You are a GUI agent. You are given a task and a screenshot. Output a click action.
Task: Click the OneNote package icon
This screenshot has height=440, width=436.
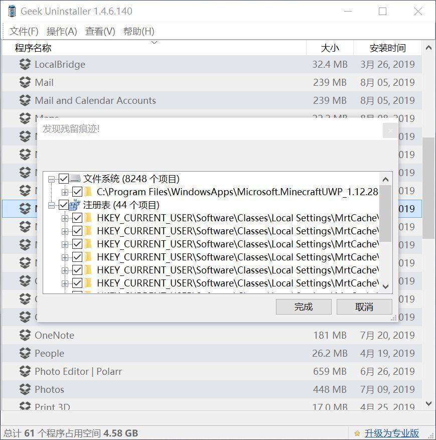tap(25, 335)
